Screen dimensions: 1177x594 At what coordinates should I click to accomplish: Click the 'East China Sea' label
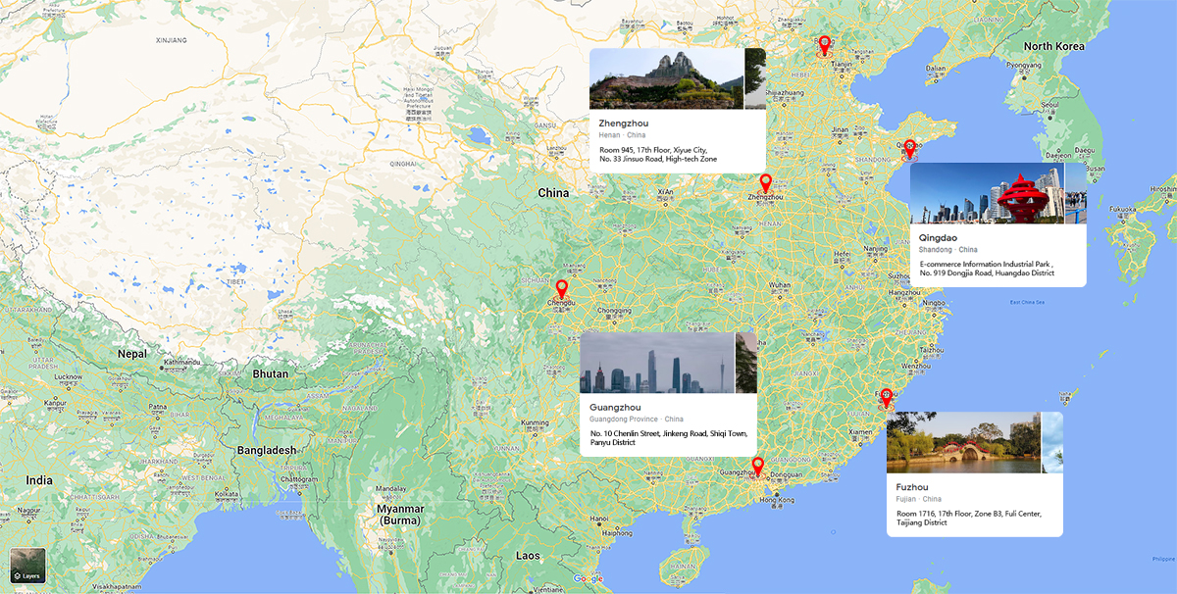coord(1027,302)
